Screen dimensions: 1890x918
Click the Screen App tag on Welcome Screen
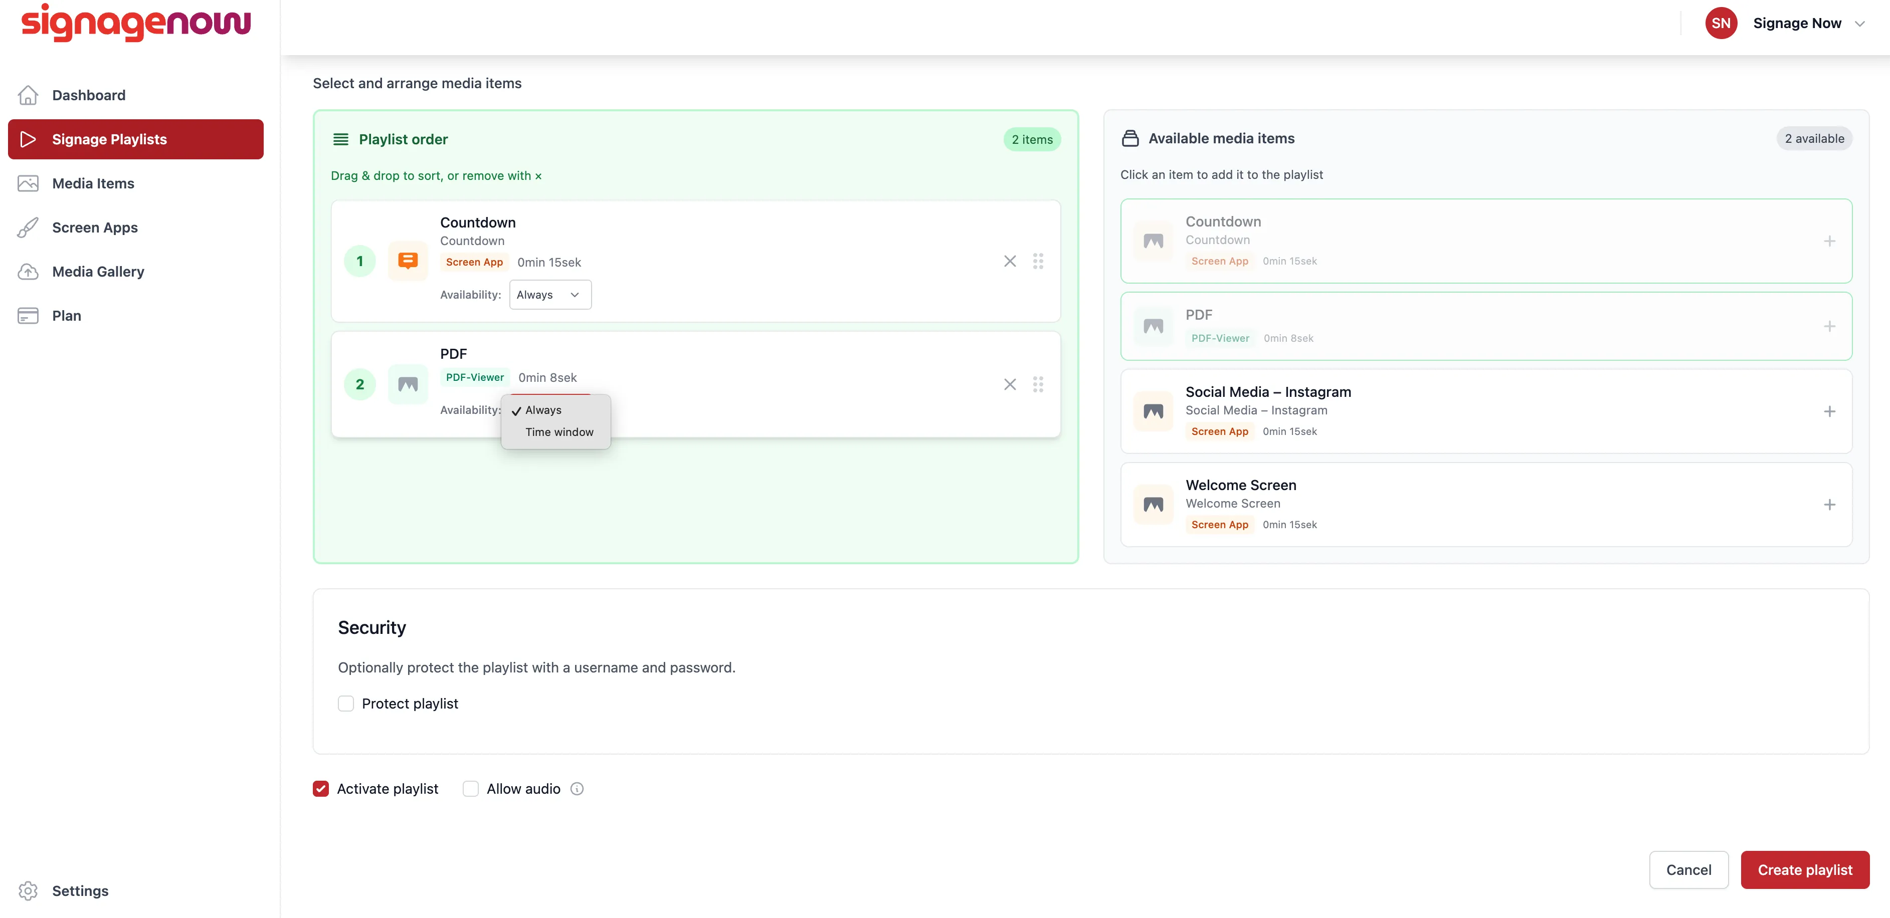point(1219,524)
